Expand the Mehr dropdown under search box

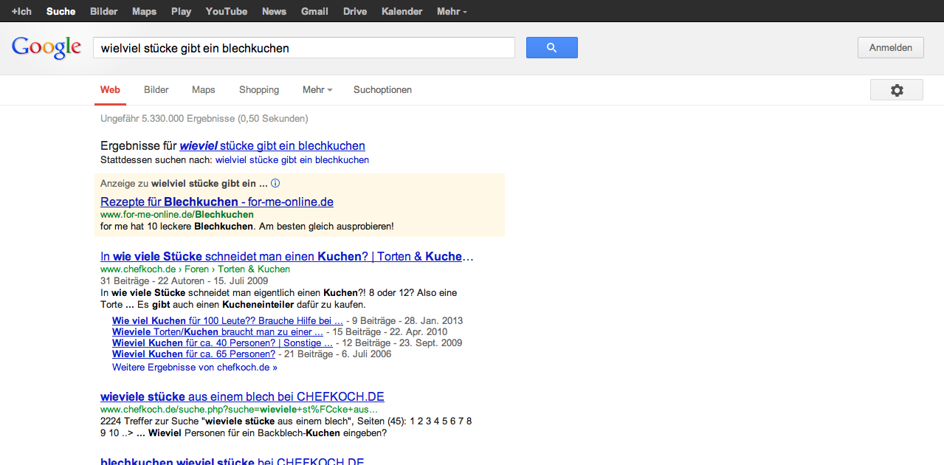[x=317, y=90]
